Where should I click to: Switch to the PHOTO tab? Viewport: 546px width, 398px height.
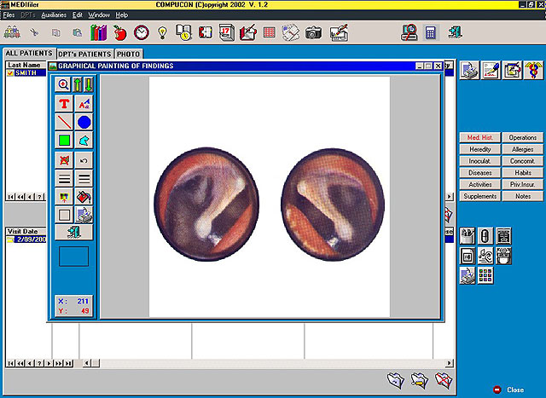(x=128, y=54)
